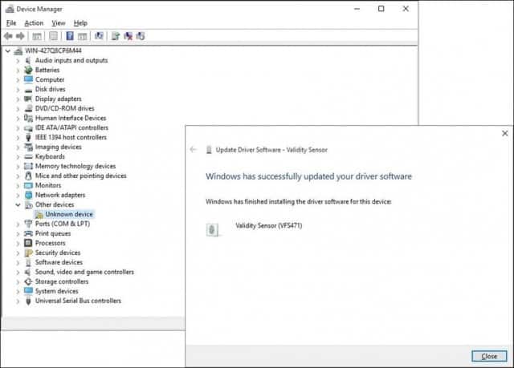
Task: Click the Network adapters icon
Action: click(29, 195)
